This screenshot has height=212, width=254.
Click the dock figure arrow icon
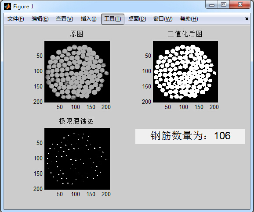(247, 18)
